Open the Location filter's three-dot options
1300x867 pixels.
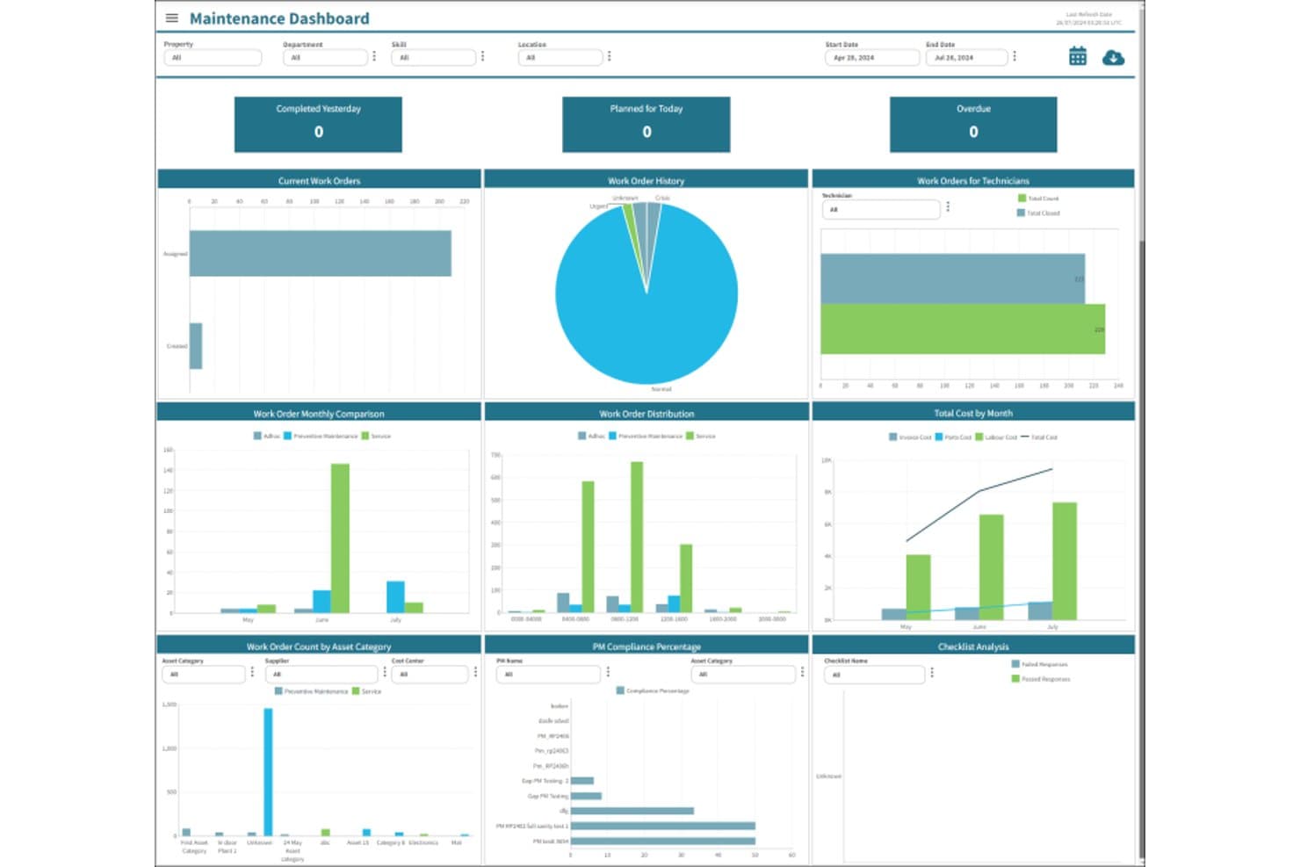(610, 56)
